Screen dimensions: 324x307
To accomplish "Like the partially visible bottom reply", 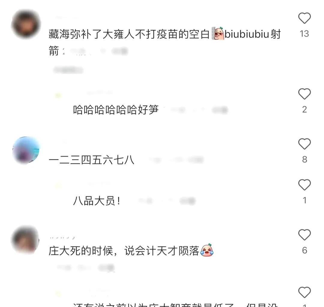I will (x=304, y=292).
